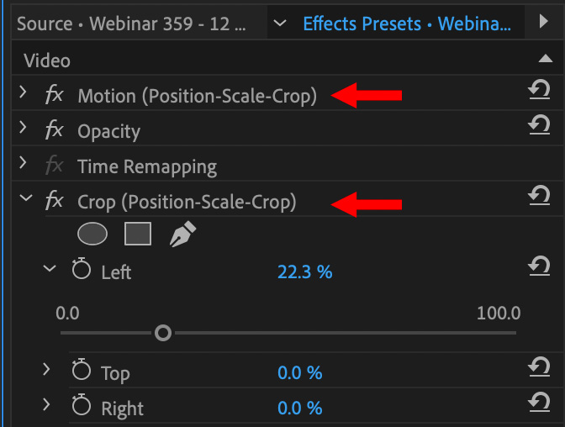Toggle the Motion fx effect on/off
565x427 pixels.
[54, 95]
